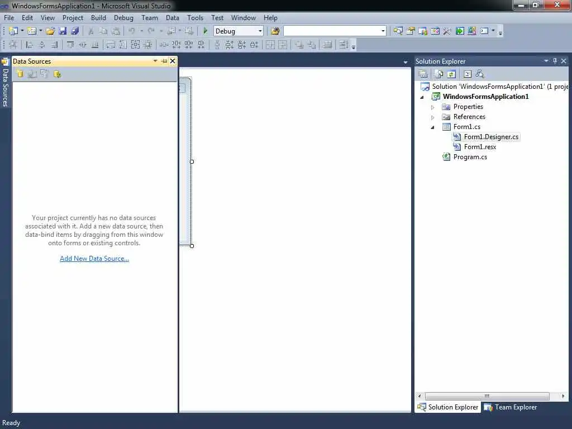Screen dimensions: 572x429
Task: Open Data Sources window position dropdown
Action: 155,61
